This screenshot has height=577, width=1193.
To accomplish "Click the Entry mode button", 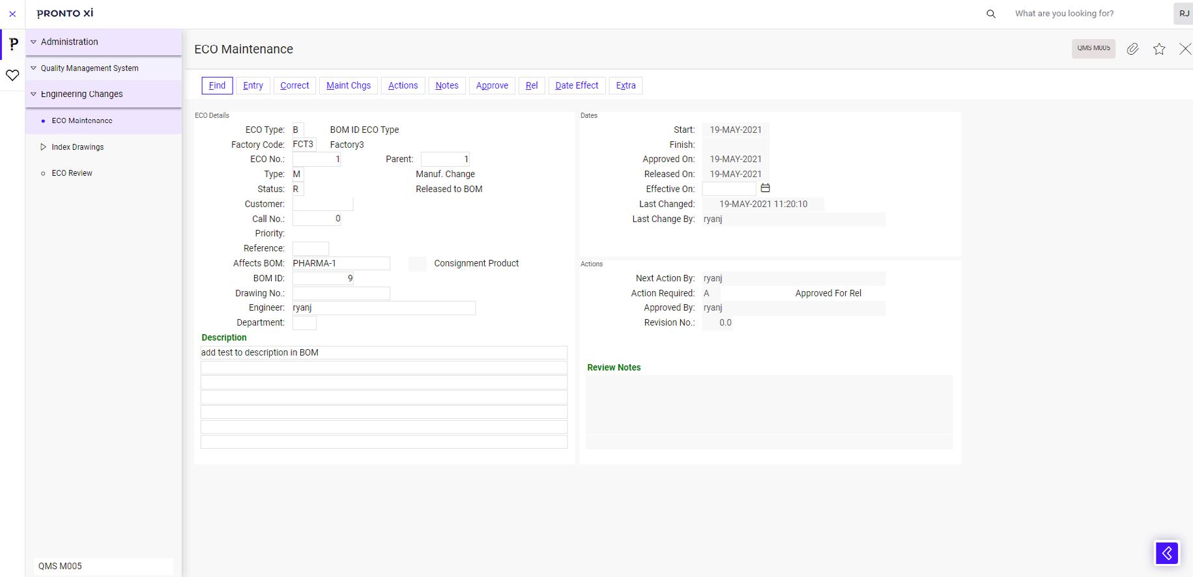I will (x=253, y=85).
